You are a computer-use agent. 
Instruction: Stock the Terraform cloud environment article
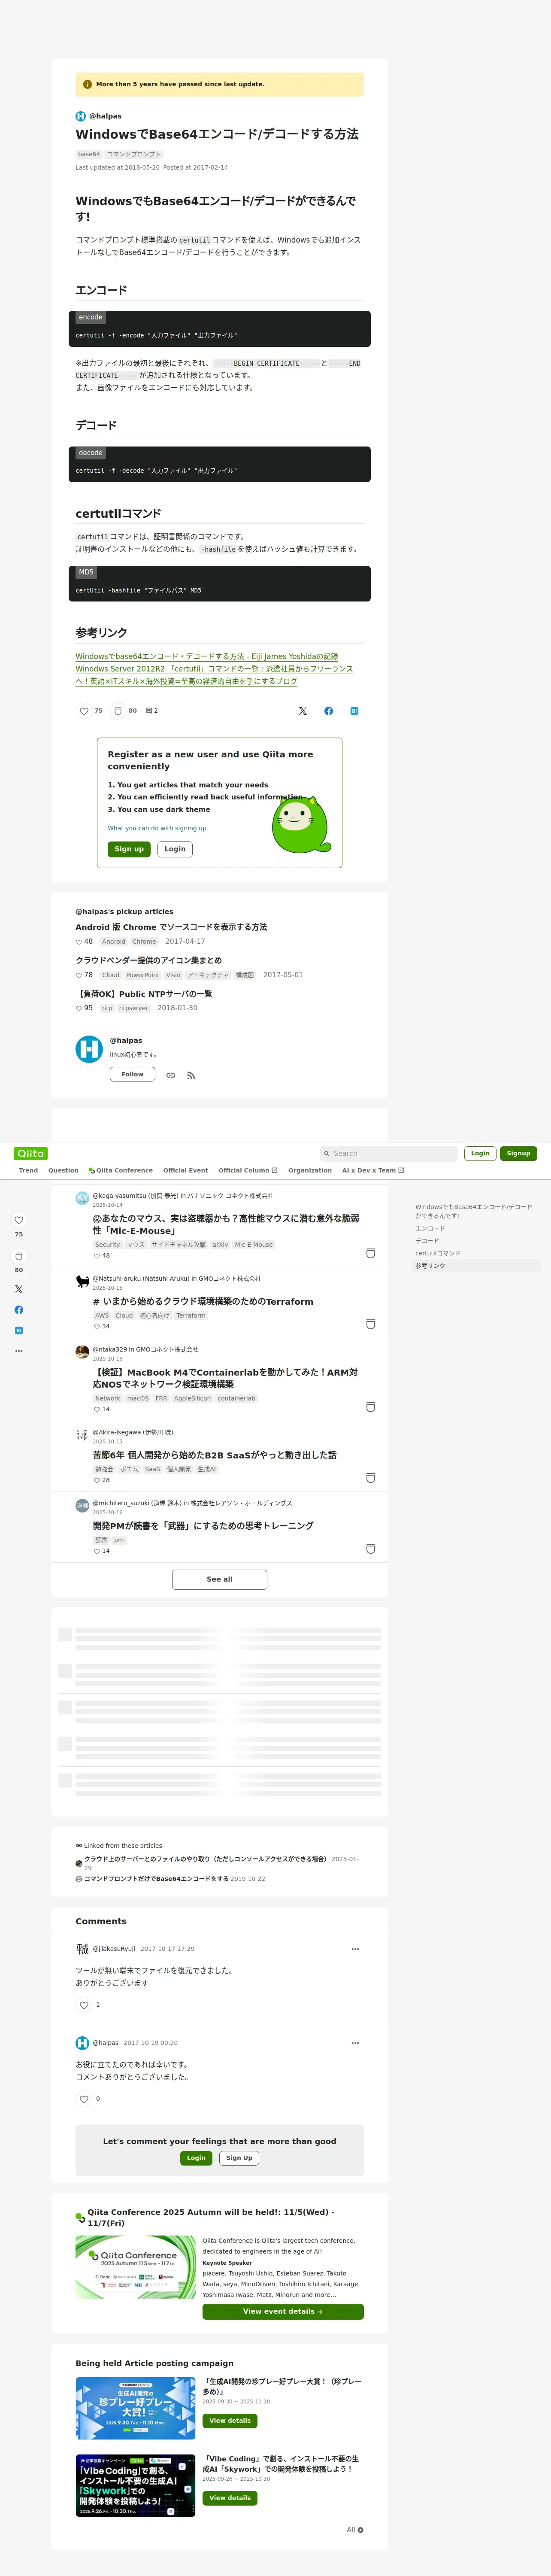click(370, 1324)
